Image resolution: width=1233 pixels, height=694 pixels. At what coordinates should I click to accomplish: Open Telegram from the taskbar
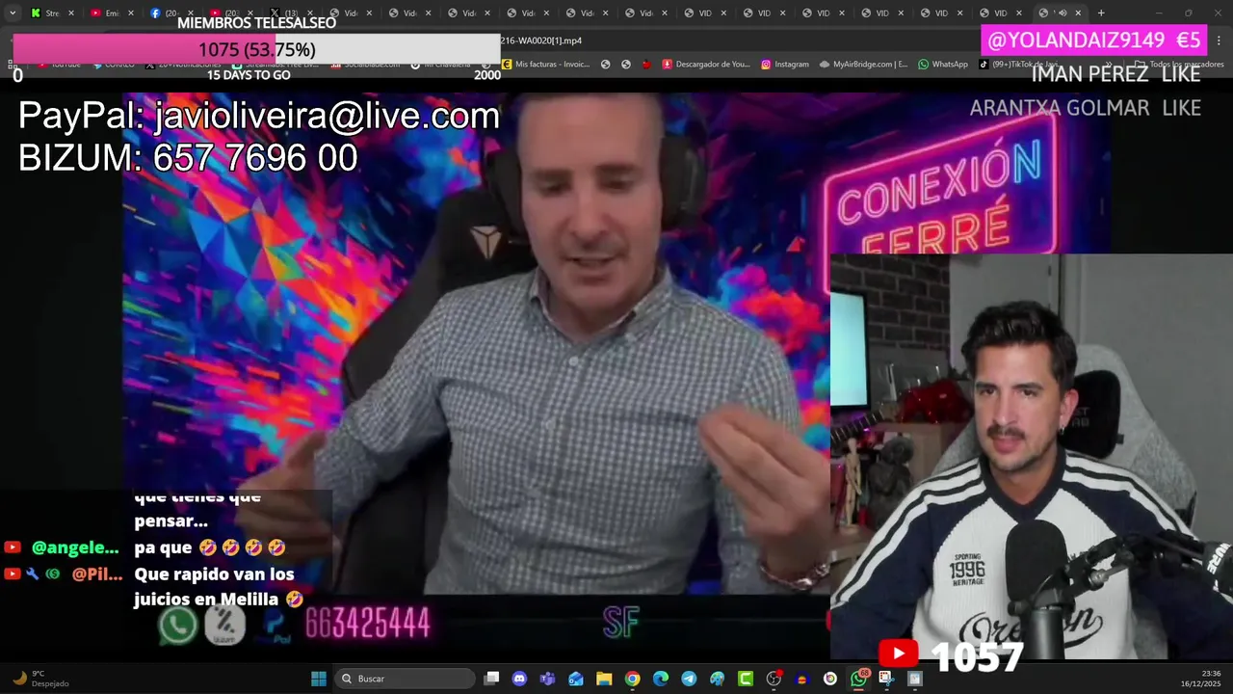point(689,679)
